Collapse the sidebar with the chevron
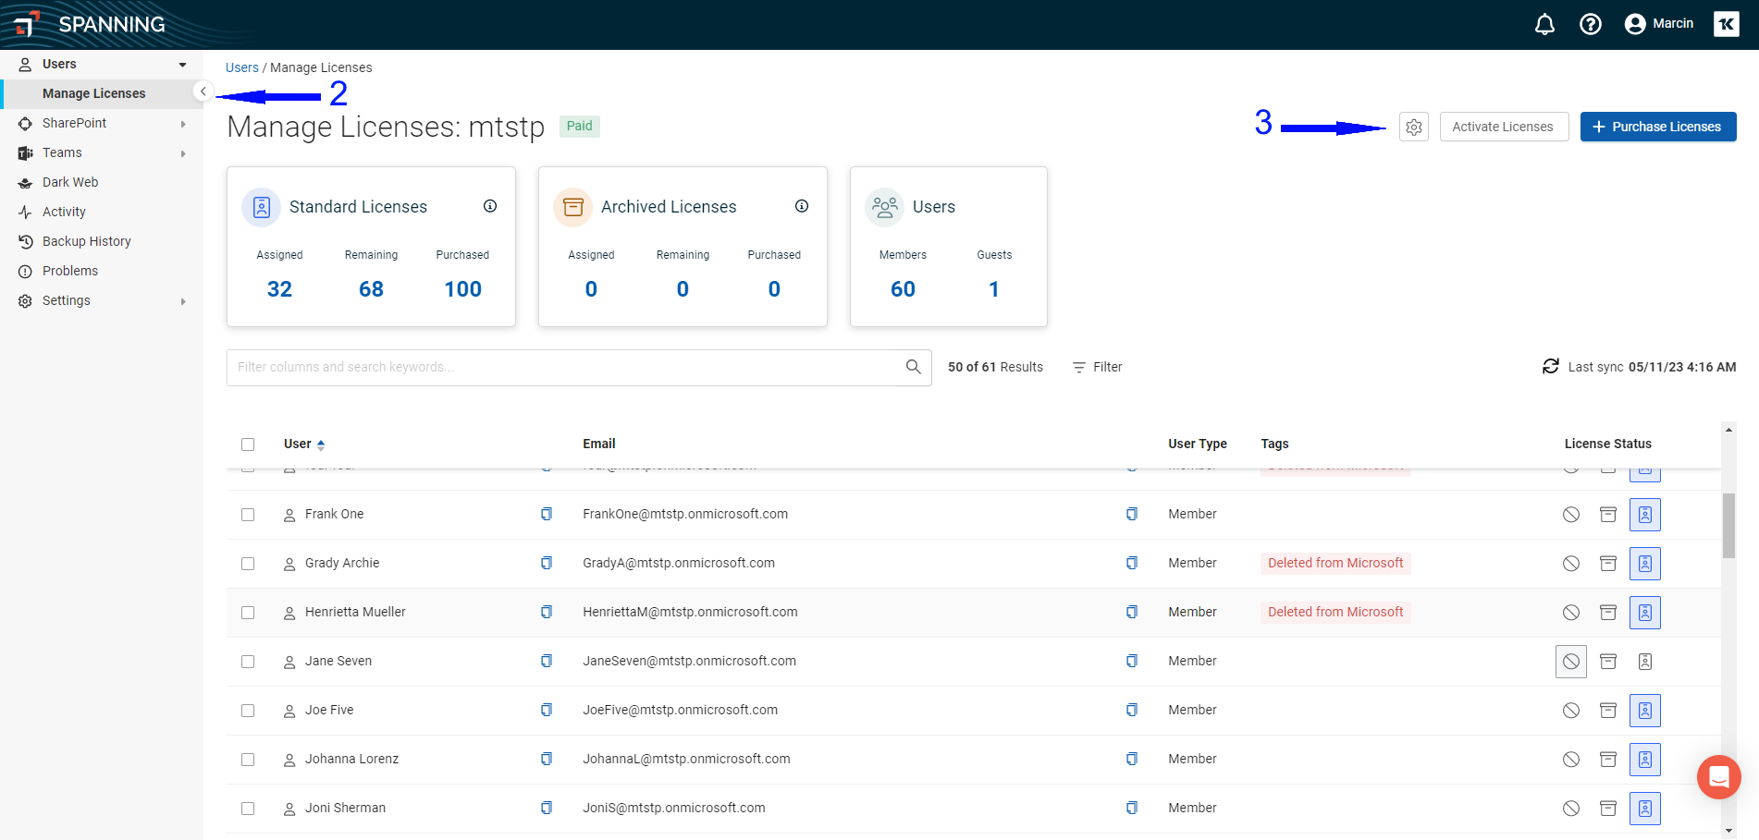Viewport: 1759px width, 840px height. pyautogui.click(x=203, y=91)
